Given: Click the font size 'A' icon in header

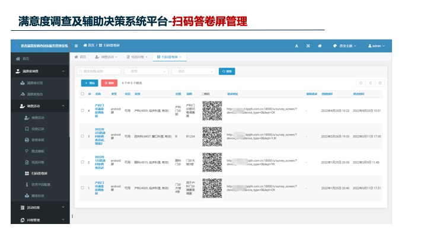Looking at the screenshot, I should [297, 46].
